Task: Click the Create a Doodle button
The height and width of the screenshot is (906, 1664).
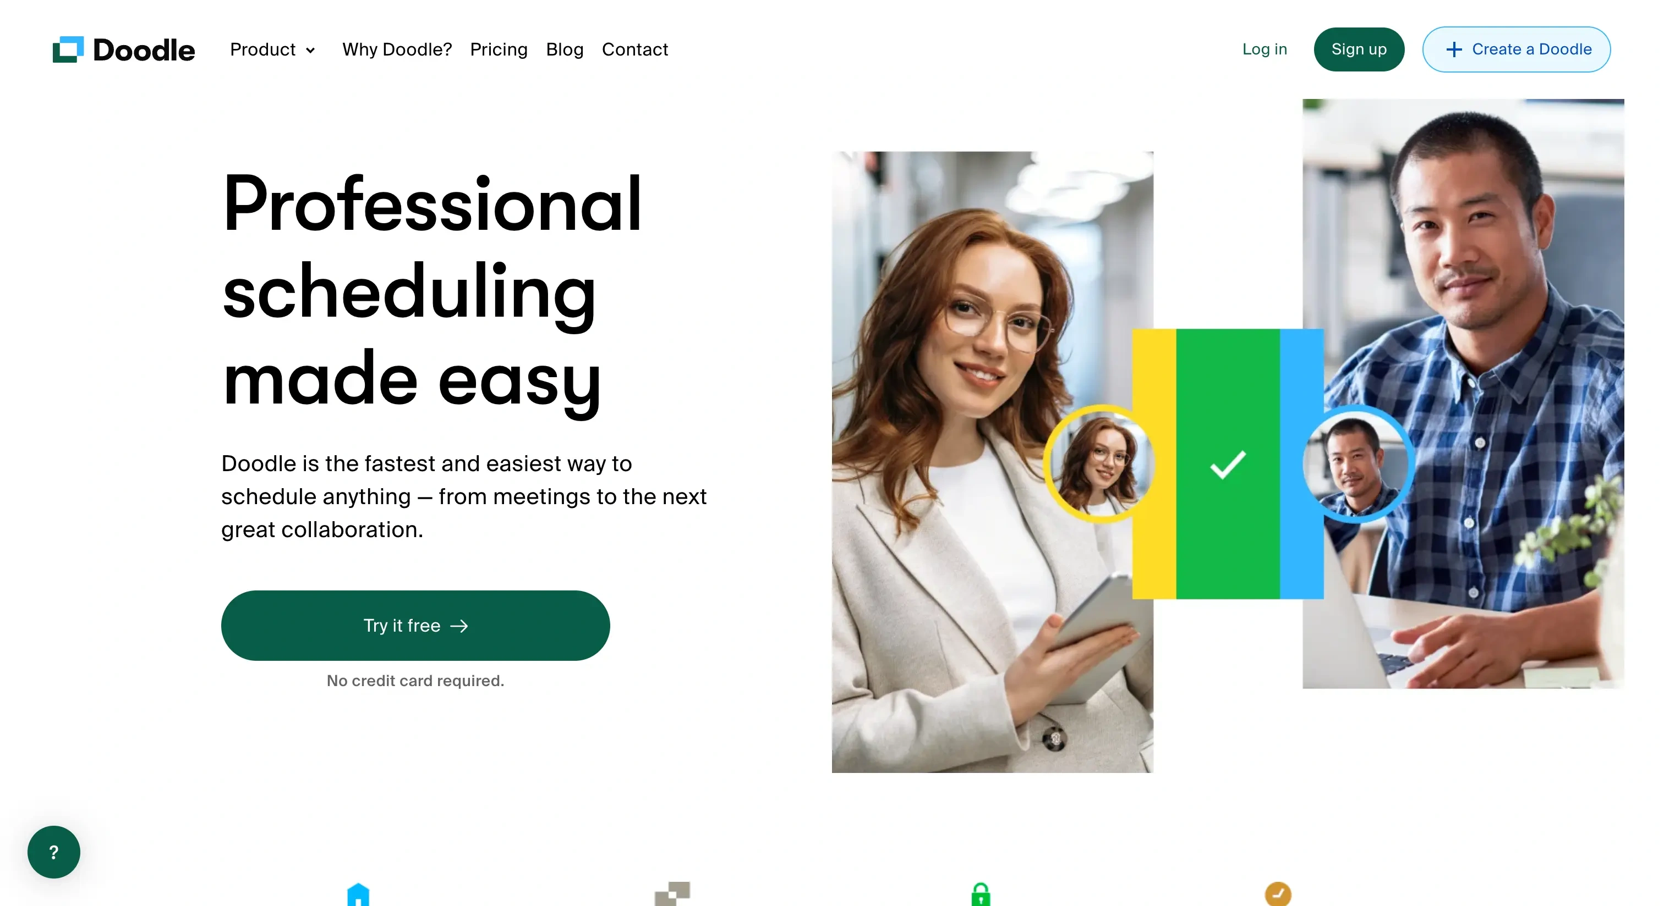Action: (x=1515, y=49)
